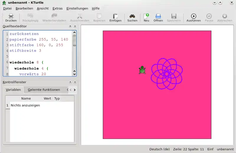The width and height of the screenshot is (236, 153).
Task: Open the Einstellungen menu
Action: [77, 9]
